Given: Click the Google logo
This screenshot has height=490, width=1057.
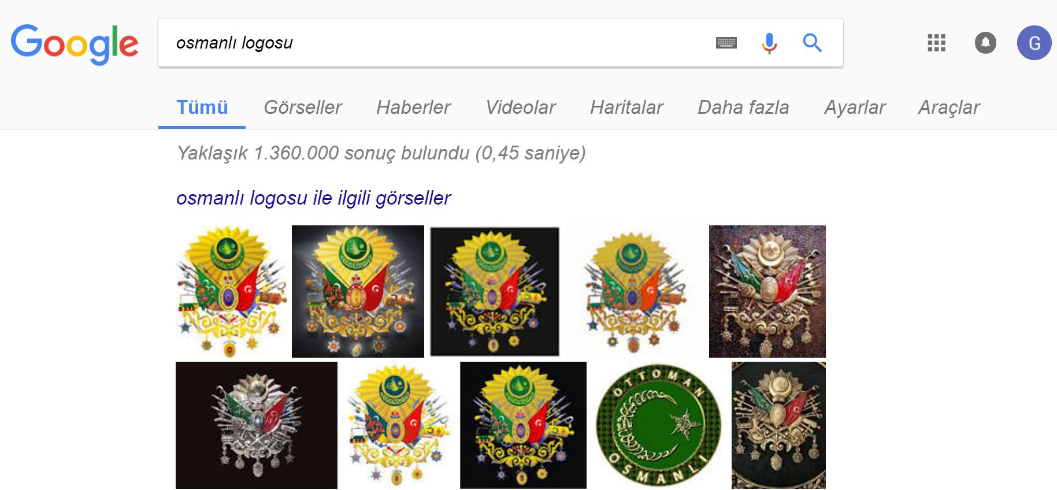Looking at the screenshot, I should [x=75, y=43].
